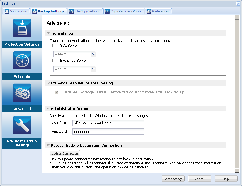Viewport: 242px width, 186px height.
Task: Click the Advanced gears icon
Action: [22, 93]
